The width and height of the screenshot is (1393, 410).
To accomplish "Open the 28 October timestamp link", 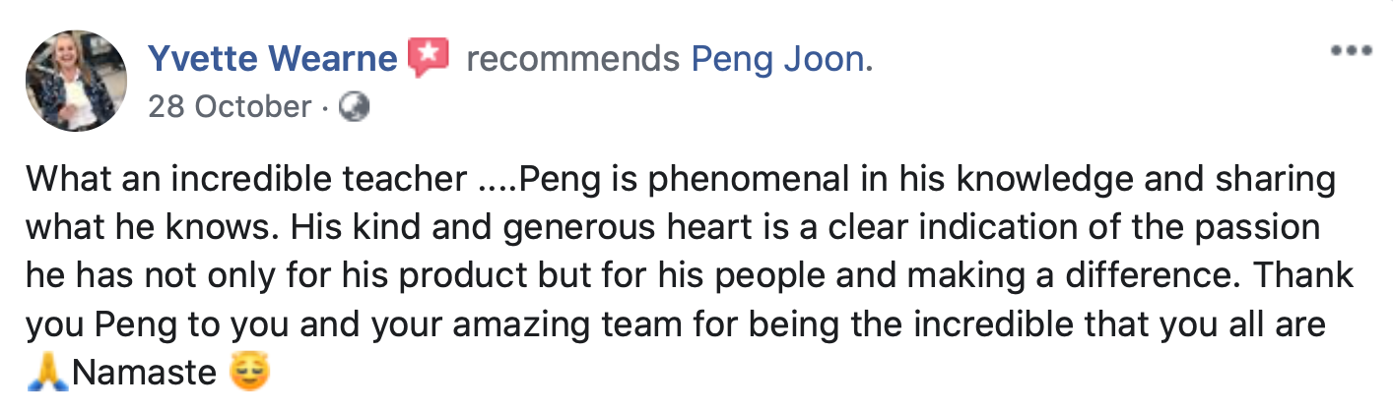I will (x=230, y=106).
